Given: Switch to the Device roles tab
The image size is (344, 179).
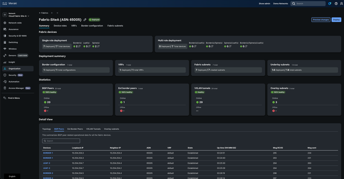Looking at the screenshot, I should 60,26.
